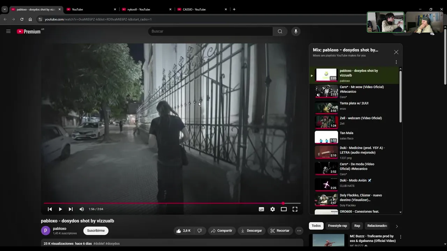447x251 pixels.
Task: Toggle subtitles in the player
Action: pos(261,209)
